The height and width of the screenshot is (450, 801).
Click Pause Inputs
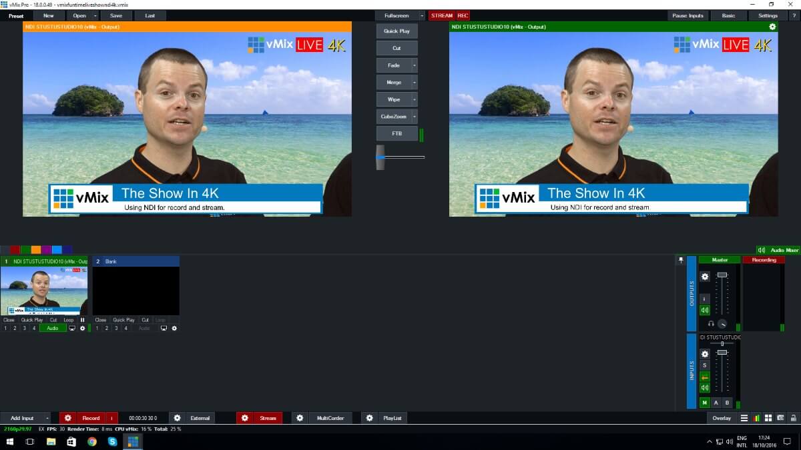(687, 15)
